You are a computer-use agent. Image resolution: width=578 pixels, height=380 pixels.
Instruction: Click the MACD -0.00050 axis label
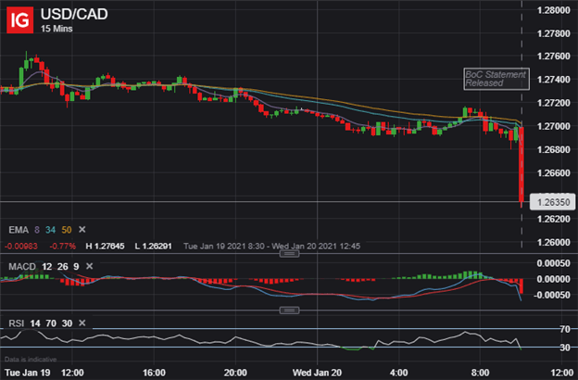[552, 295]
